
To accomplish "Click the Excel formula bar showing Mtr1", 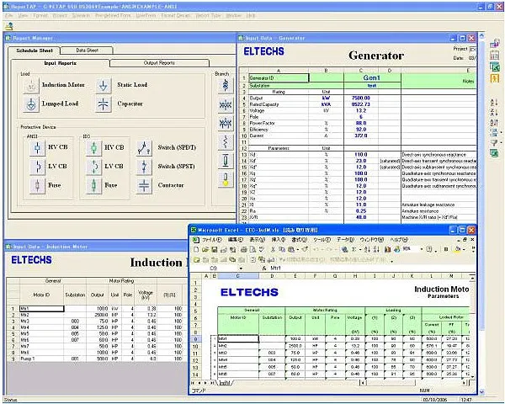I will (x=370, y=268).
